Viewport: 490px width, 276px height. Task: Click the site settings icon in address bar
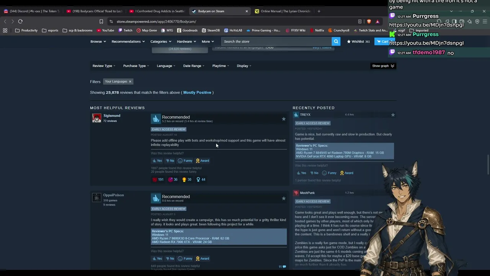point(111,21)
